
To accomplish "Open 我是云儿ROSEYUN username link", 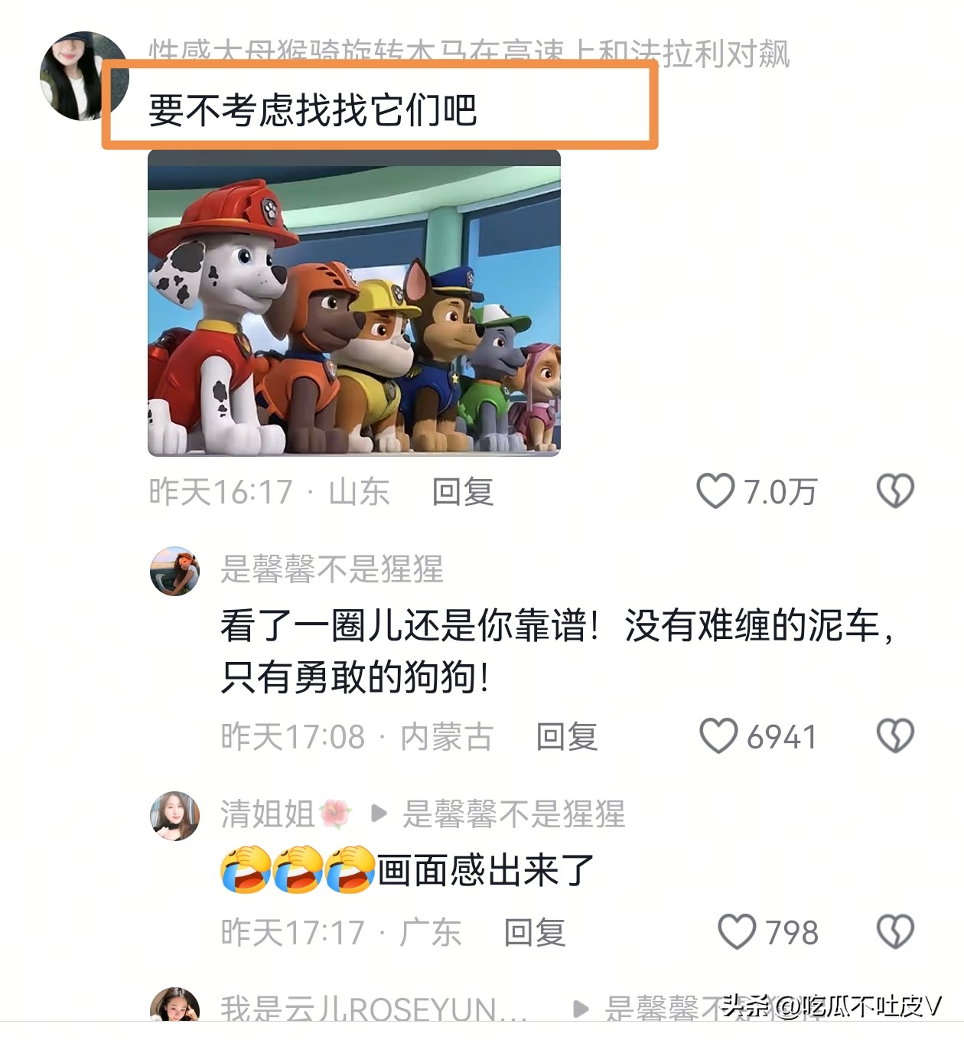I will [374, 1009].
